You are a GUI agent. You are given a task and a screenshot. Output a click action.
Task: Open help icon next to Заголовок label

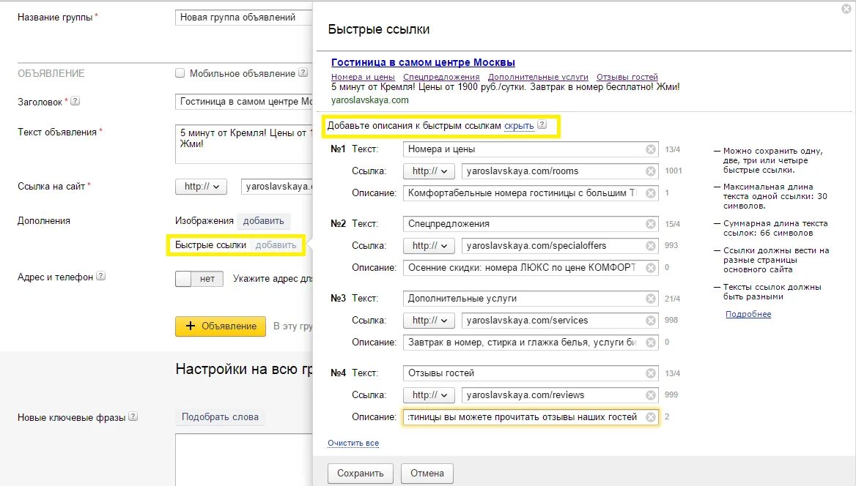click(75, 102)
